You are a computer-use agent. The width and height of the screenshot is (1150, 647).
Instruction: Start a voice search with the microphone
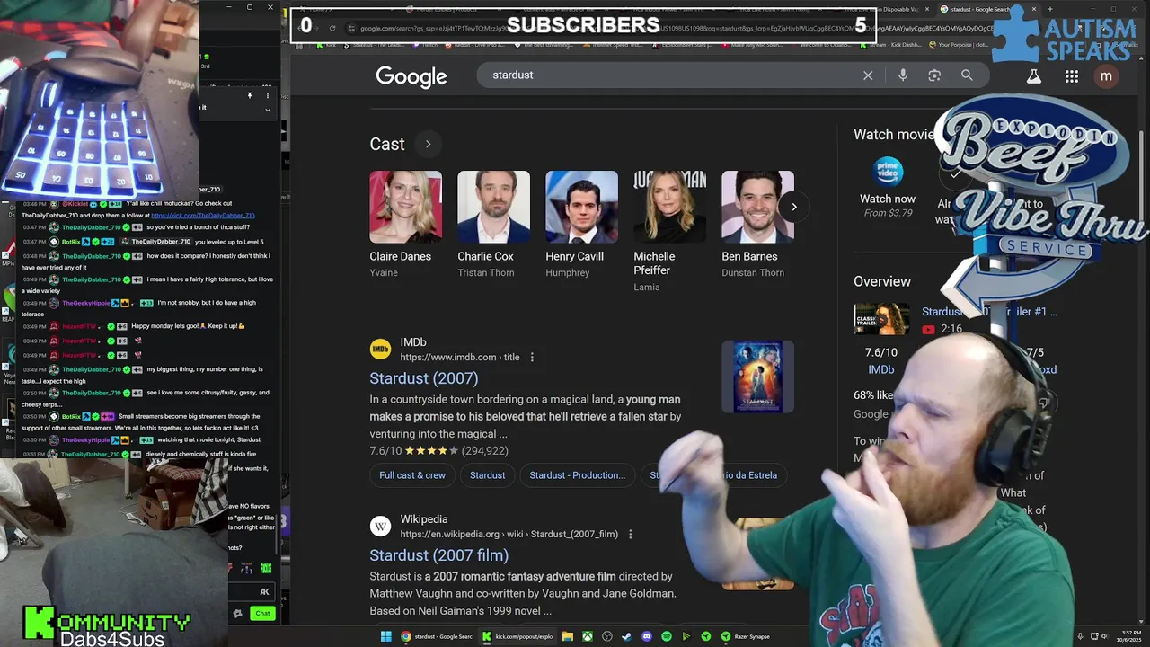coord(902,75)
